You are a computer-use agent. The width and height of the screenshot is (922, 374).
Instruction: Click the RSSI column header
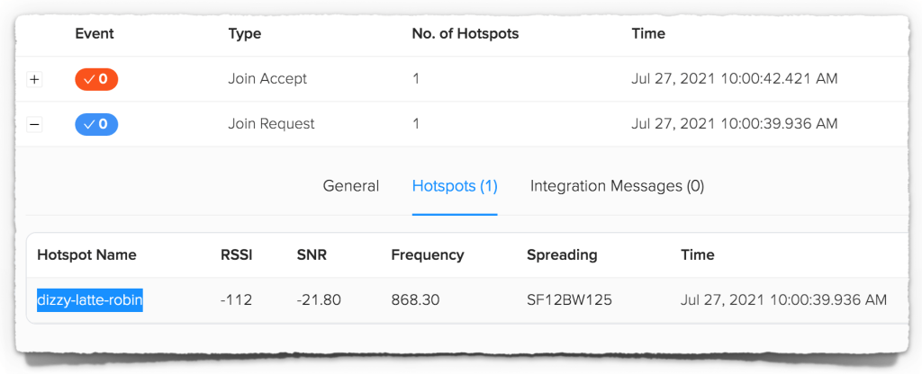point(236,254)
